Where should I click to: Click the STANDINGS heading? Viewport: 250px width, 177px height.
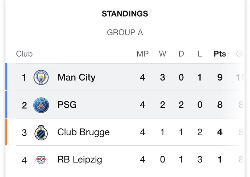pyautogui.click(x=125, y=14)
